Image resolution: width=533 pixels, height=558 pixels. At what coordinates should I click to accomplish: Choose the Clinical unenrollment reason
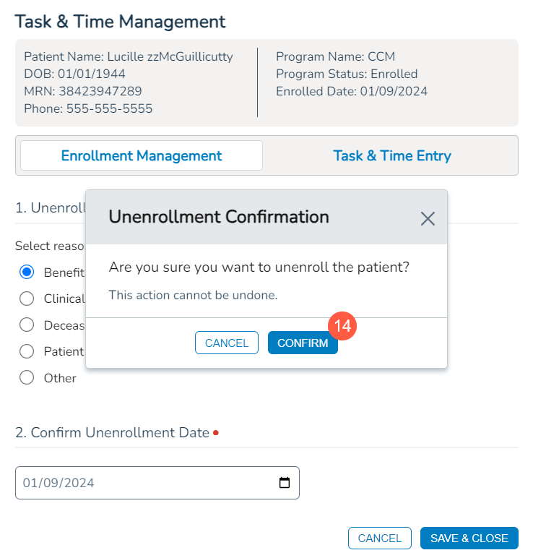point(27,299)
